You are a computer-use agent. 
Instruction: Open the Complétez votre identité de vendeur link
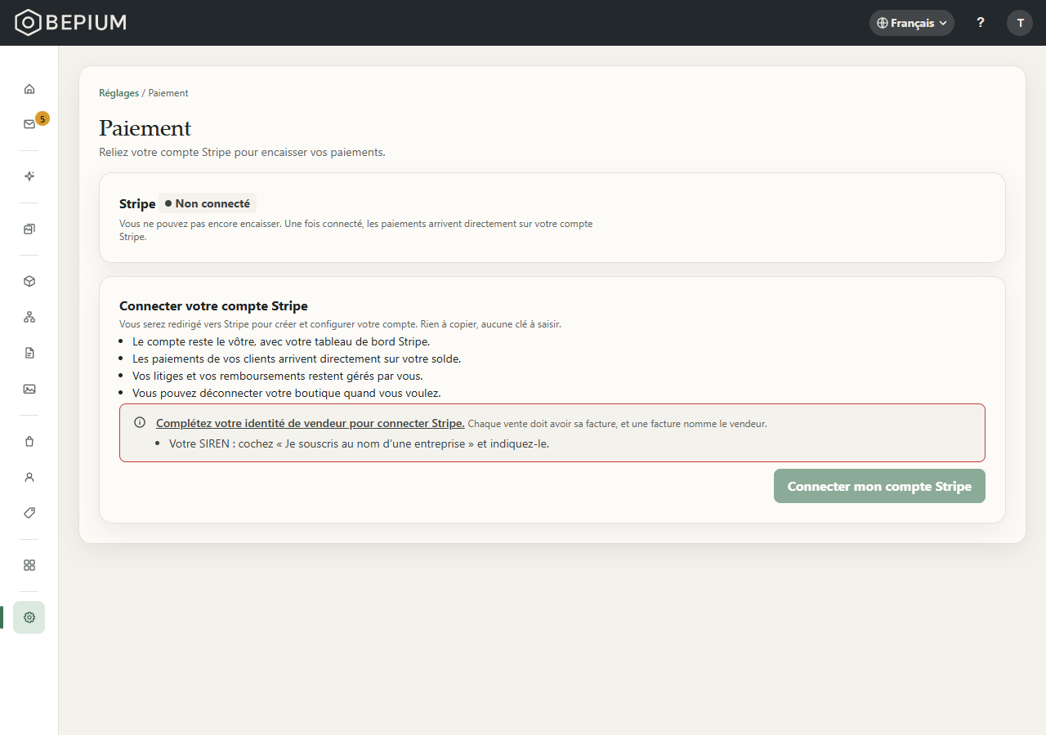[x=311, y=423]
